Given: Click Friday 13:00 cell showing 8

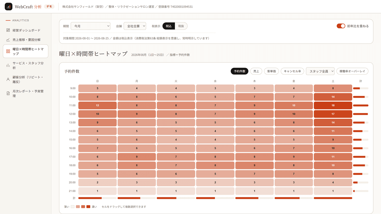Looking at the screenshot, I should 294,123.
